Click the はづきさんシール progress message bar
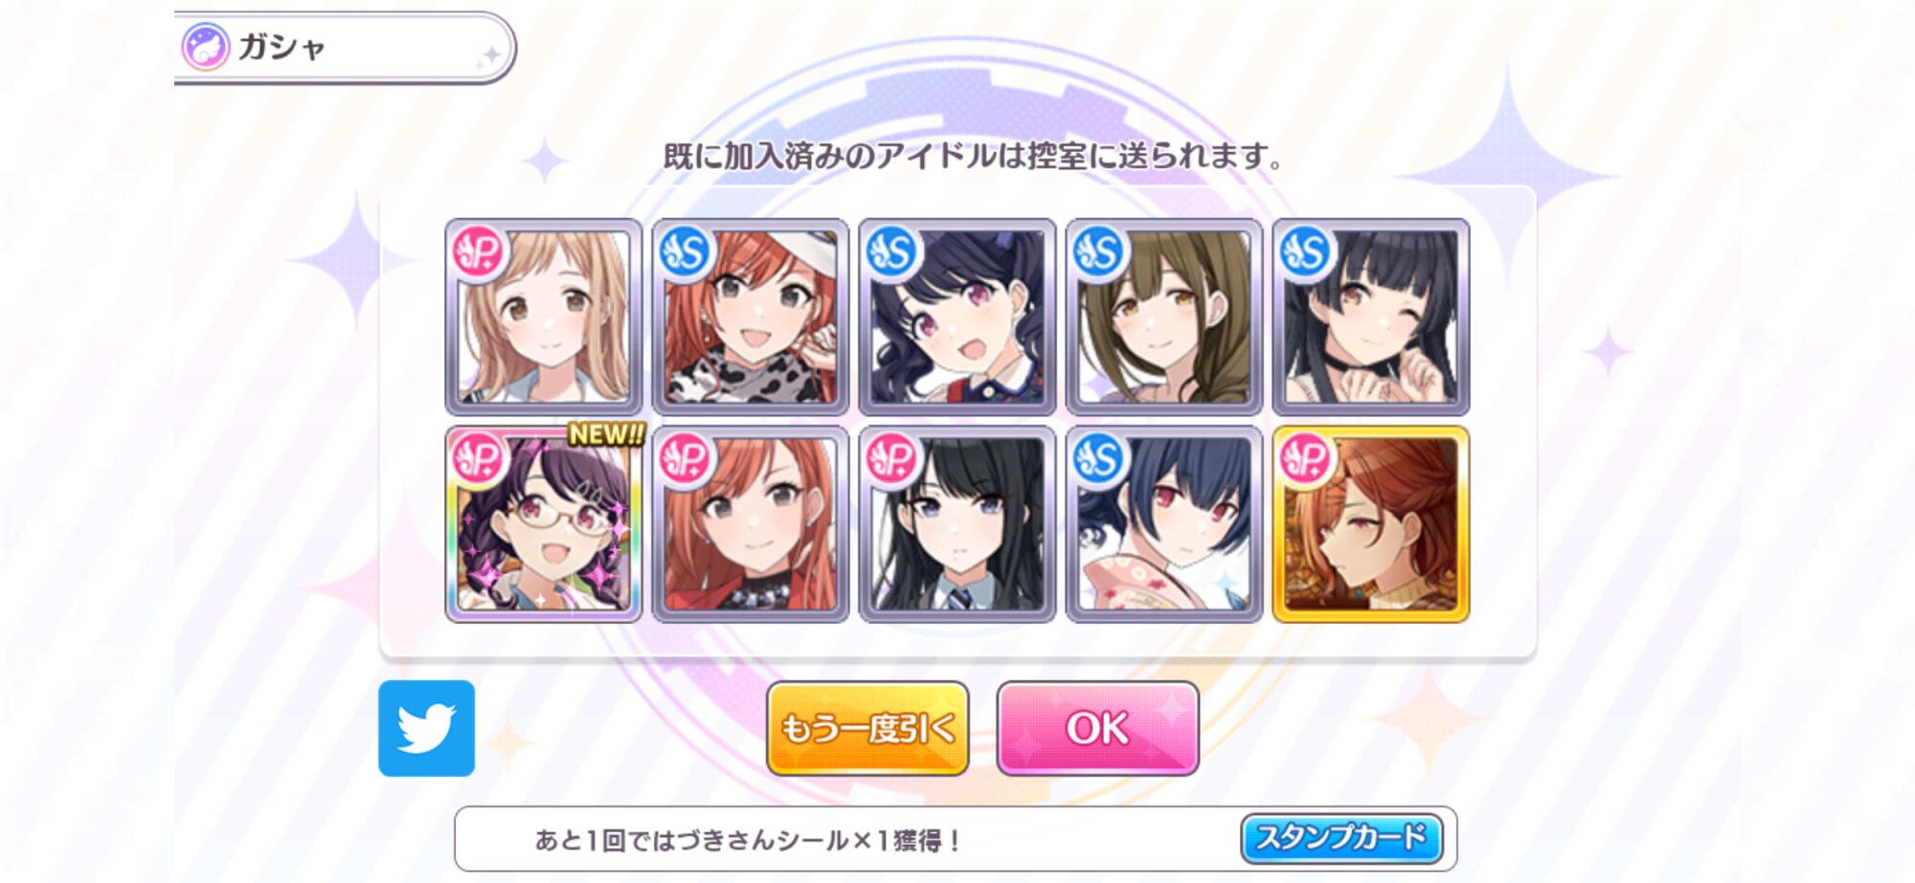Screen dimensions: 1915x883 956,839
